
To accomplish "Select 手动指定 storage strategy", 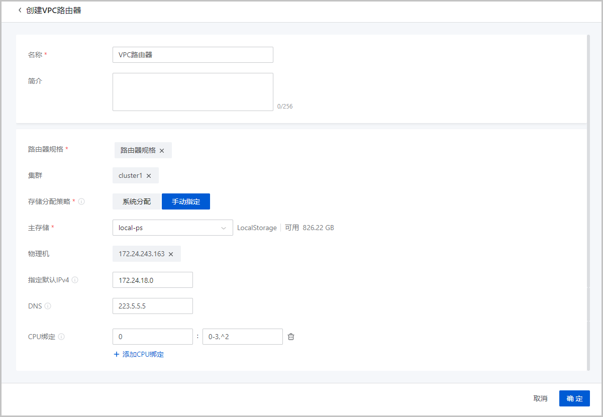I will click(x=186, y=201).
